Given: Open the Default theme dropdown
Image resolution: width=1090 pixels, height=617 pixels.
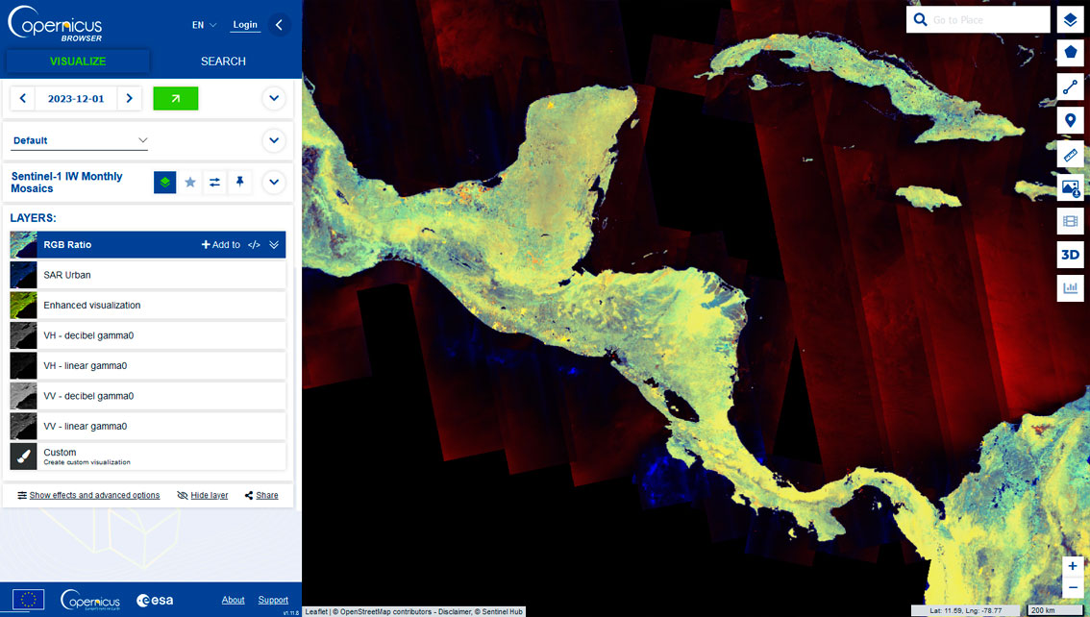Looking at the screenshot, I should tap(79, 140).
